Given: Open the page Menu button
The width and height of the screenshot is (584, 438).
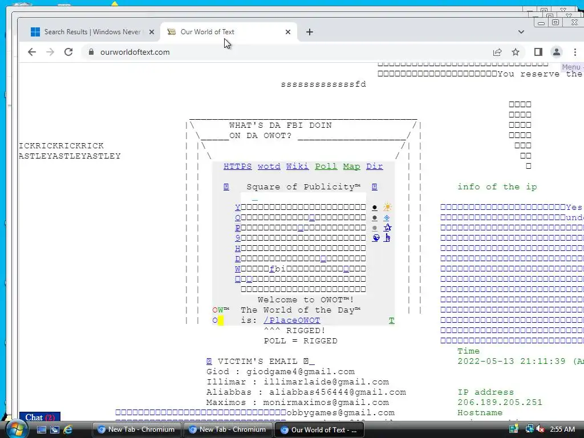Looking at the screenshot, I should 573,67.
